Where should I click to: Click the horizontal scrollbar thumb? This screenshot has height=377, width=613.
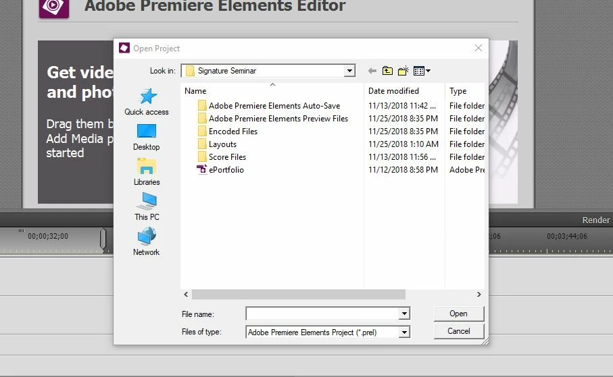[298, 294]
